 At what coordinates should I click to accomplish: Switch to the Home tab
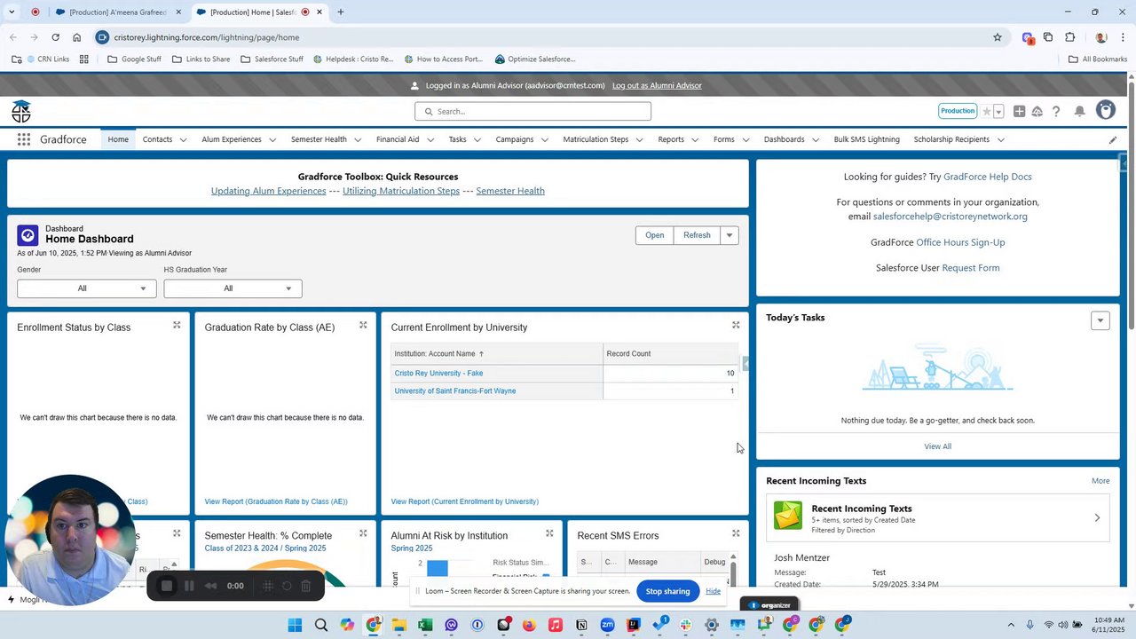[x=118, y=139]
